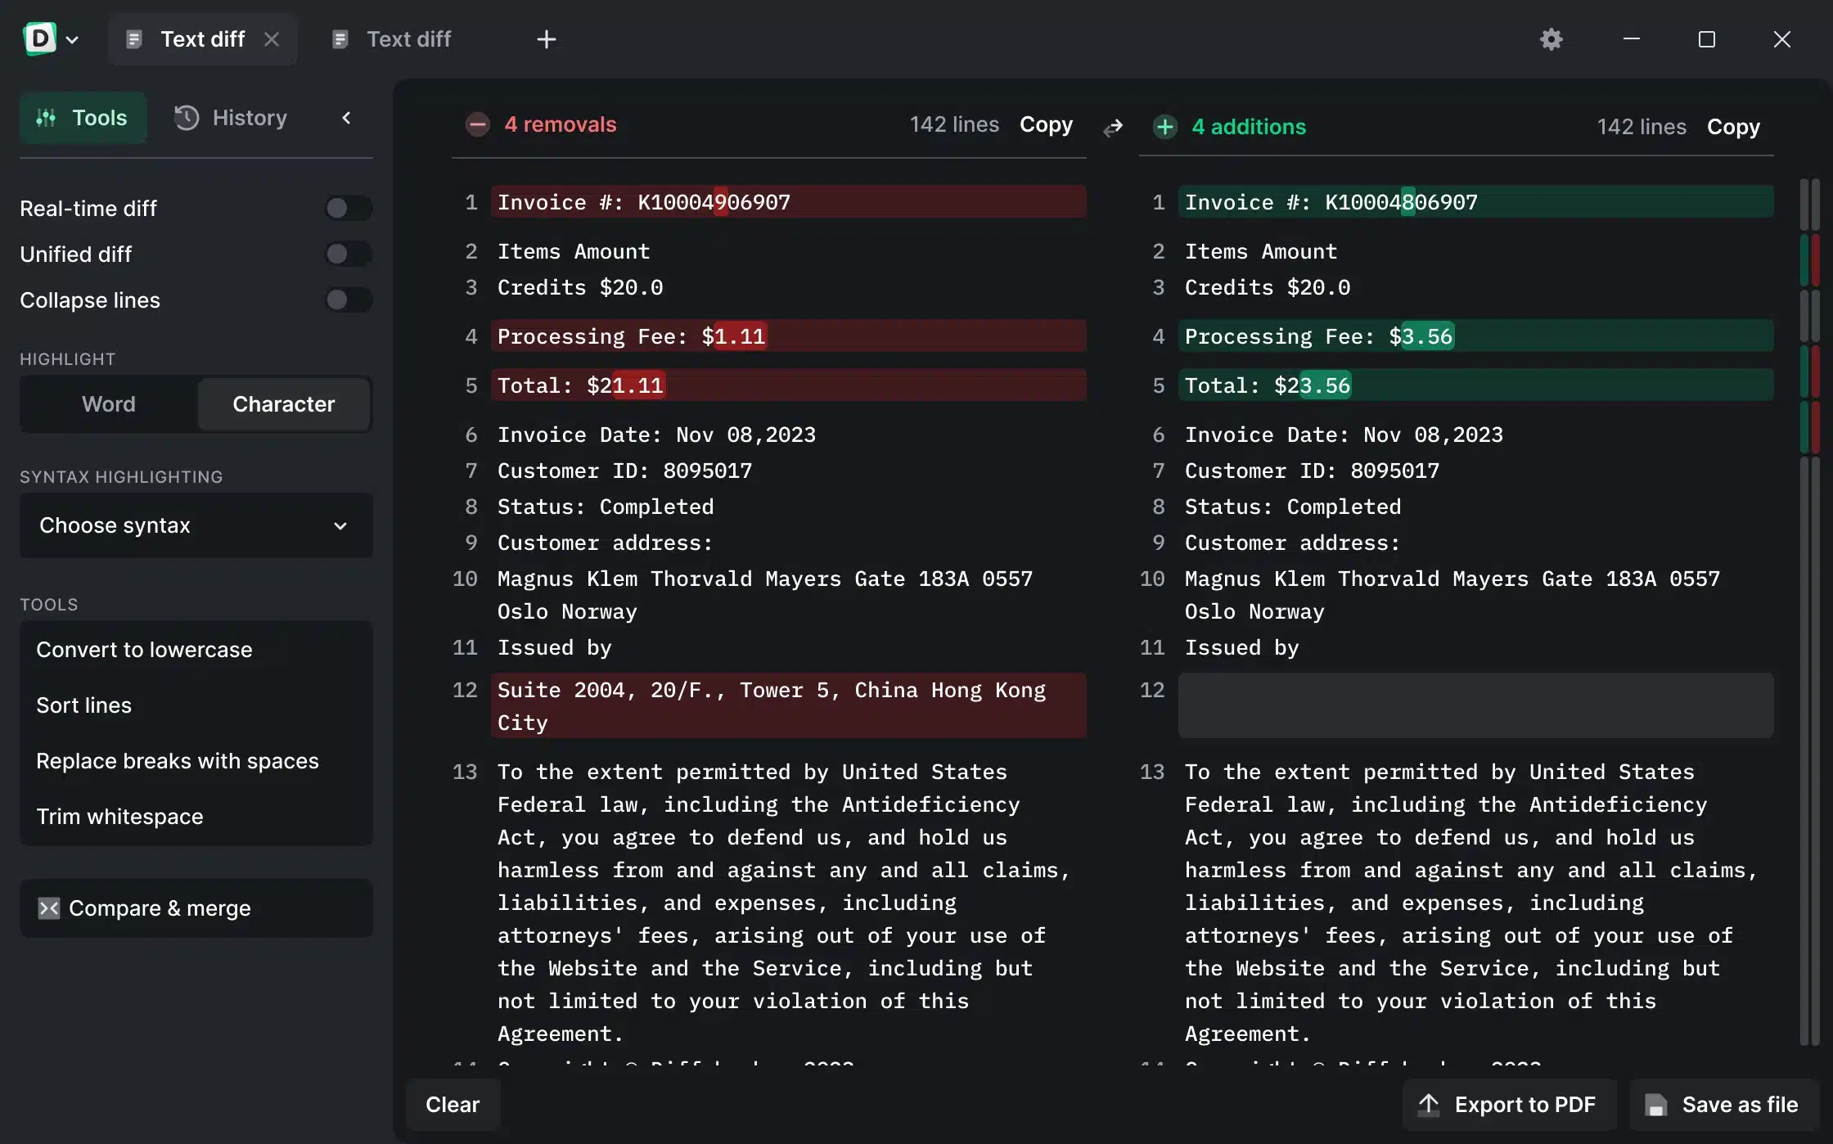Switch to second Text diff tab
This screenshot has width=1833, height=1144.
click(408, 39)
